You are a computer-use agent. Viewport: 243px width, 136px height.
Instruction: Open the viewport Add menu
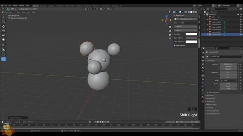coord(29,12)
